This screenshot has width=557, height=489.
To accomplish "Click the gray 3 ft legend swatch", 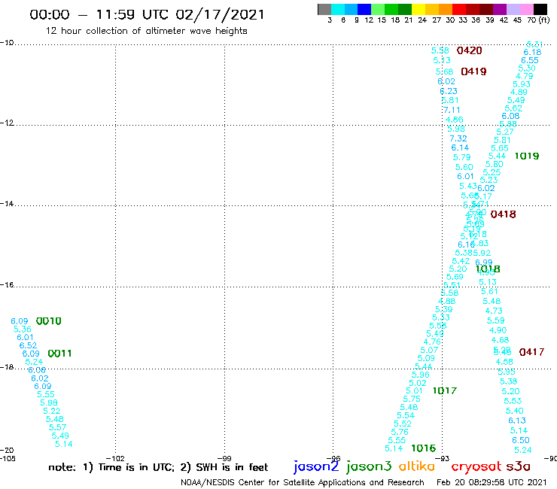I will (x=324, y=9).
